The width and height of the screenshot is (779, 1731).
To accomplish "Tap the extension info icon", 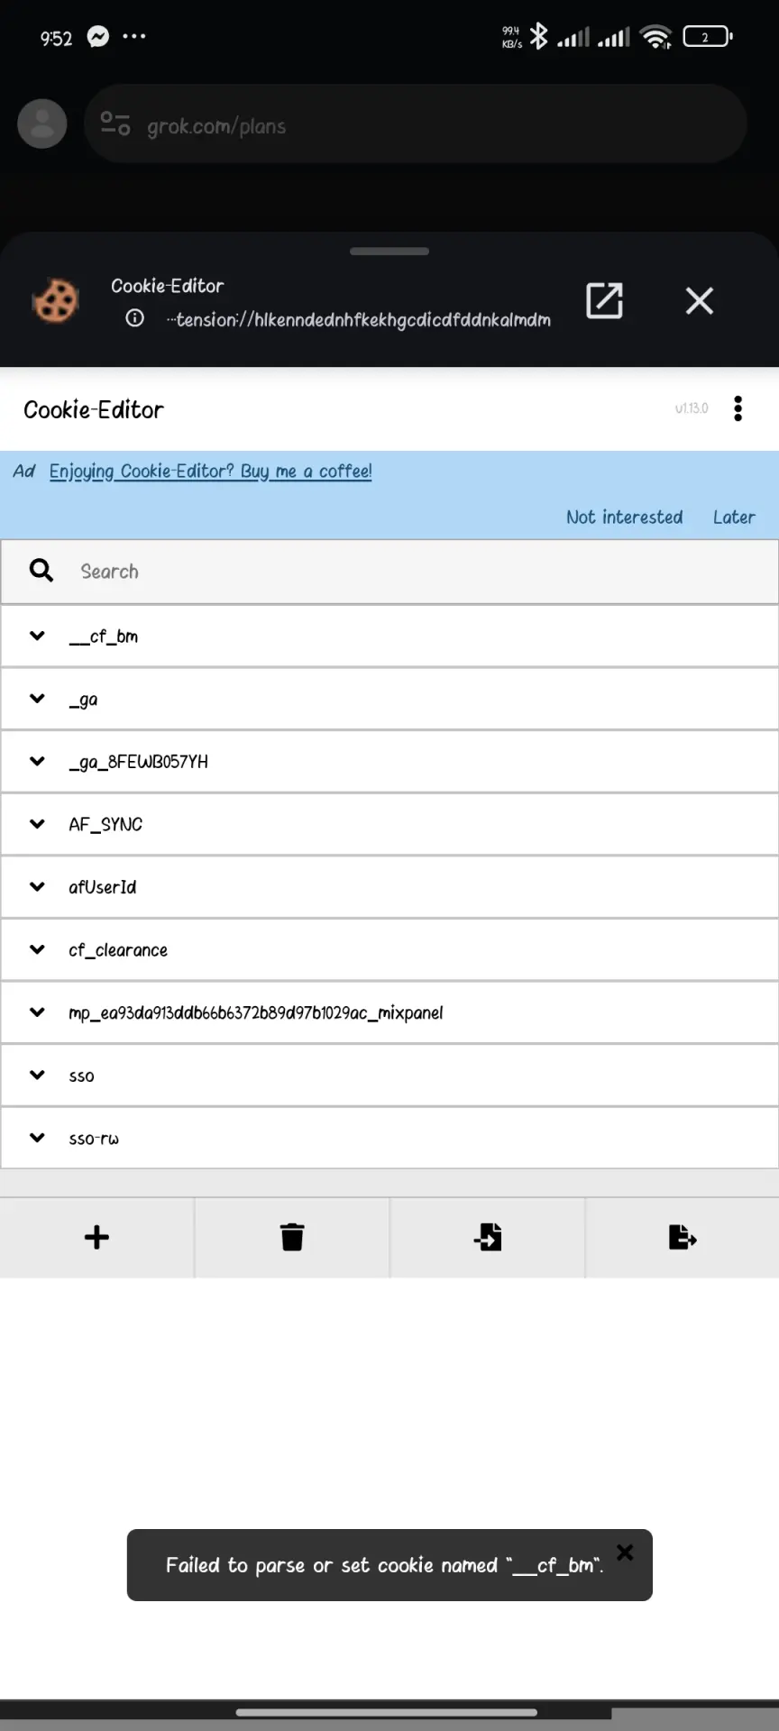I will [134, 318].
